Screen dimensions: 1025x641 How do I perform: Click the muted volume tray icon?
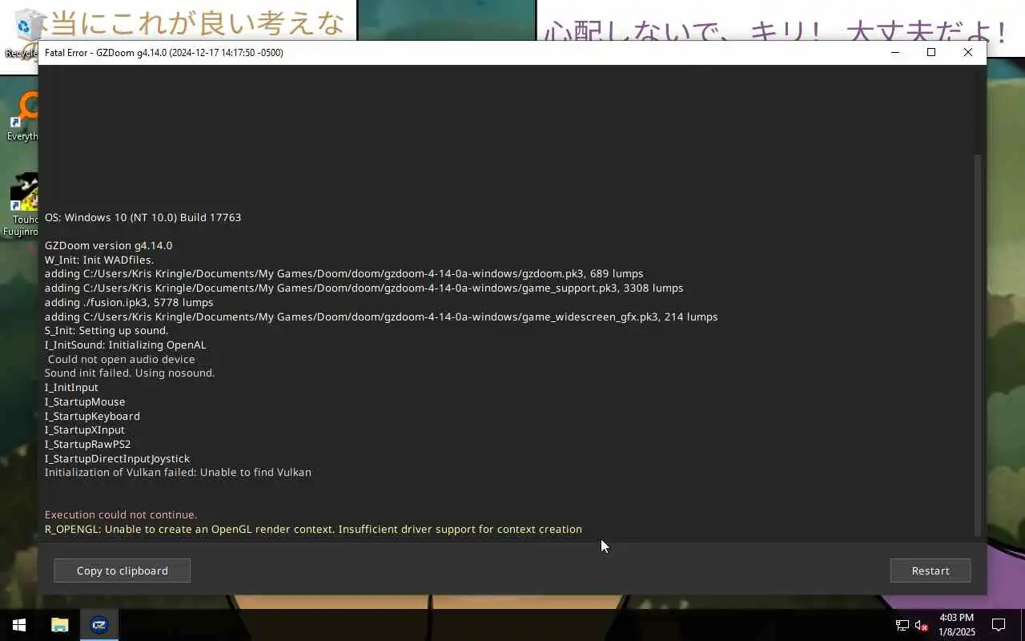[x=922, y=625]
